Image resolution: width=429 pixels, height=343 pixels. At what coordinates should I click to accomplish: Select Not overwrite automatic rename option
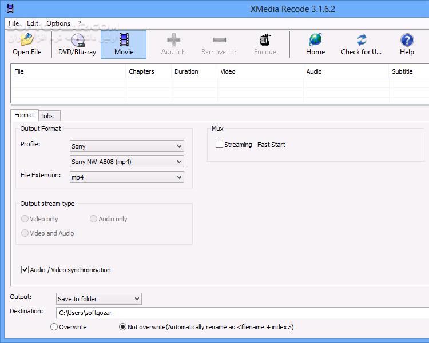tap(122, 327)
